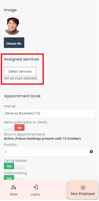Click the Appointment book section heading
This screenshot has width=99, height=201.
tap(22, 96)
